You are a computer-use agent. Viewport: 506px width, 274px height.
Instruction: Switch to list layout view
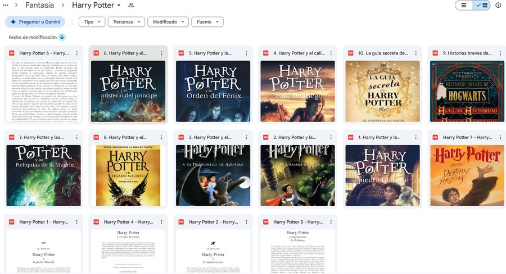[464, 5]
